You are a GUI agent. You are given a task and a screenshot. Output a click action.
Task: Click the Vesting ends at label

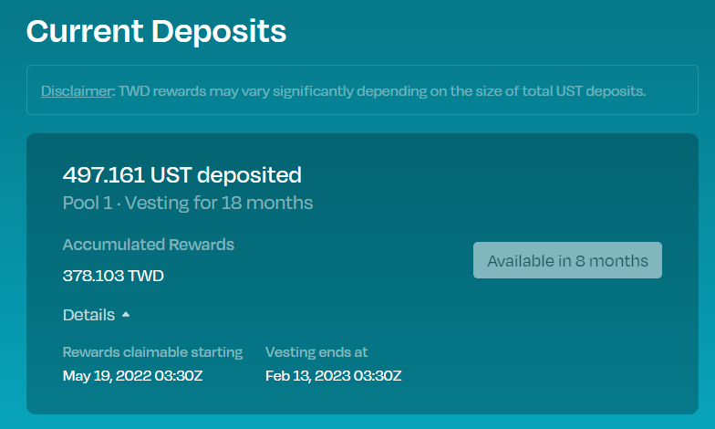point(316,352)
